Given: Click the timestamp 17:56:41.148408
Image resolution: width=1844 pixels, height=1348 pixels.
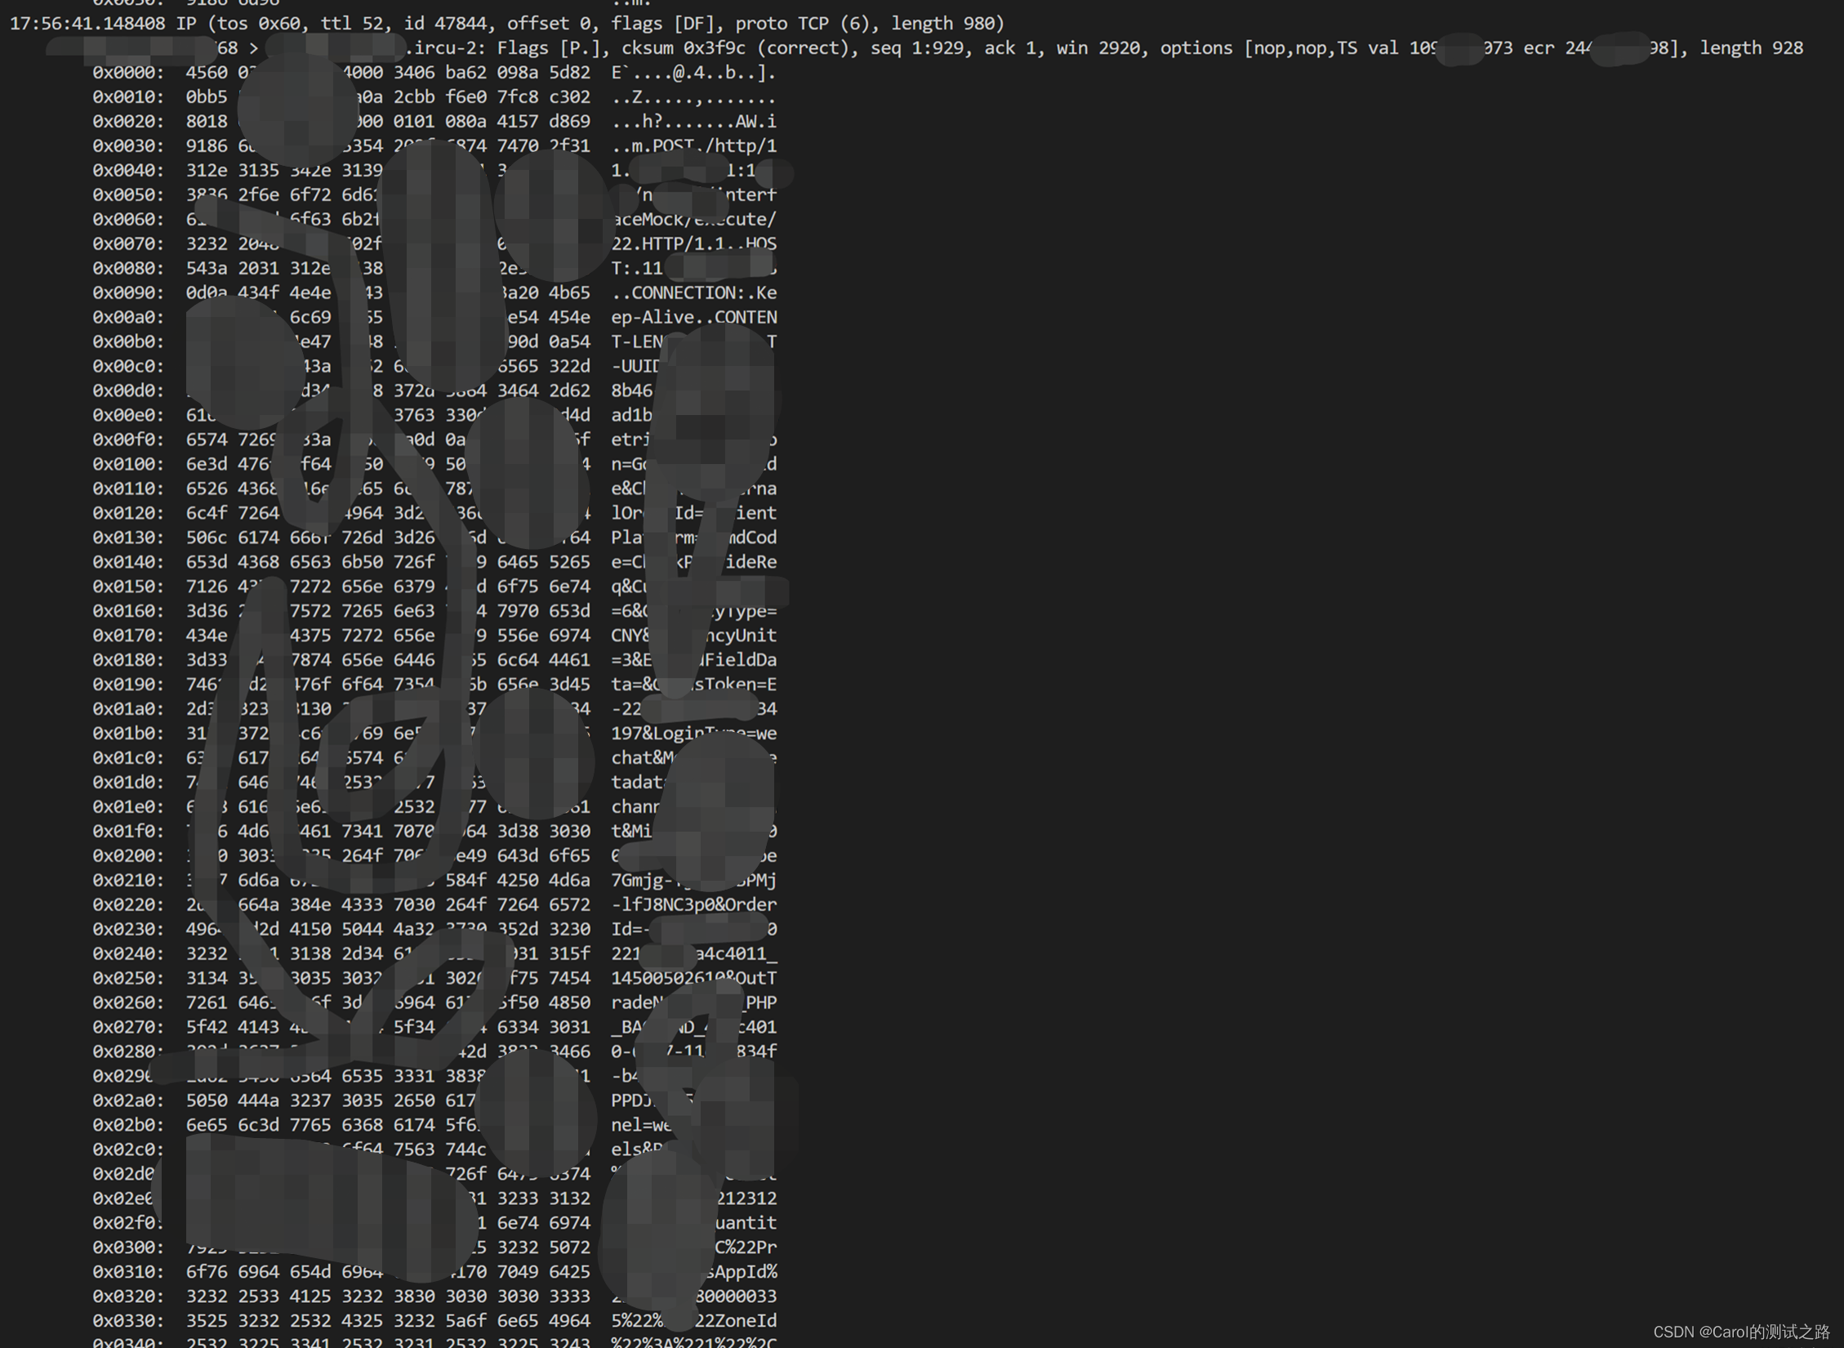Looking at the screenshot, I should (x=87, y=24).
